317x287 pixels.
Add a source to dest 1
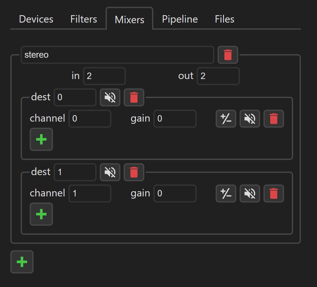(41, 214)
